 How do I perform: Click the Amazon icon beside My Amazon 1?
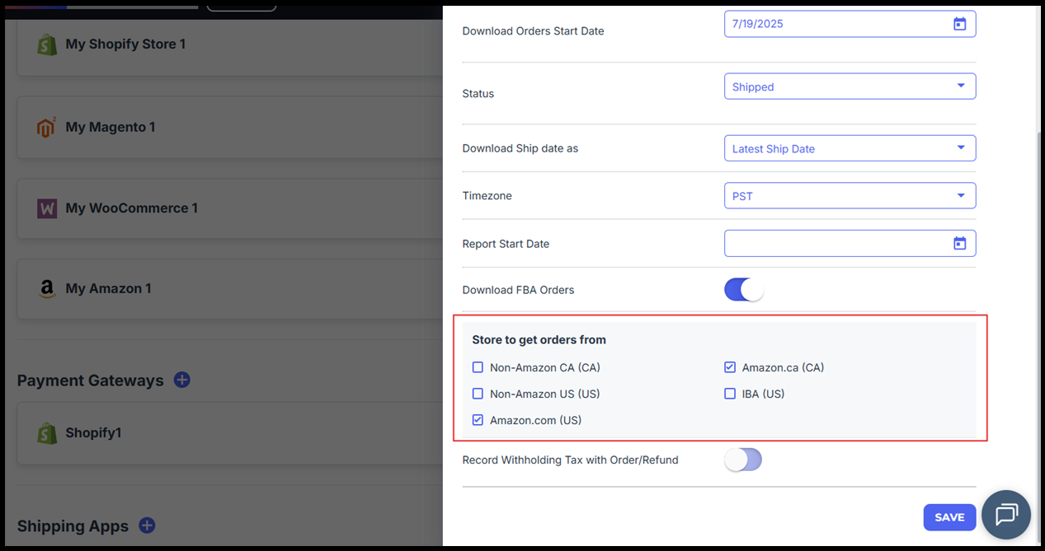(x=47, y=289)
